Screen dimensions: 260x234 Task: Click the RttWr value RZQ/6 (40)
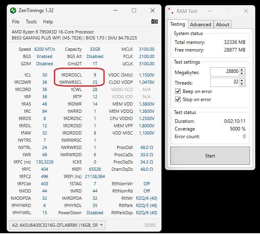click(147, 198)
